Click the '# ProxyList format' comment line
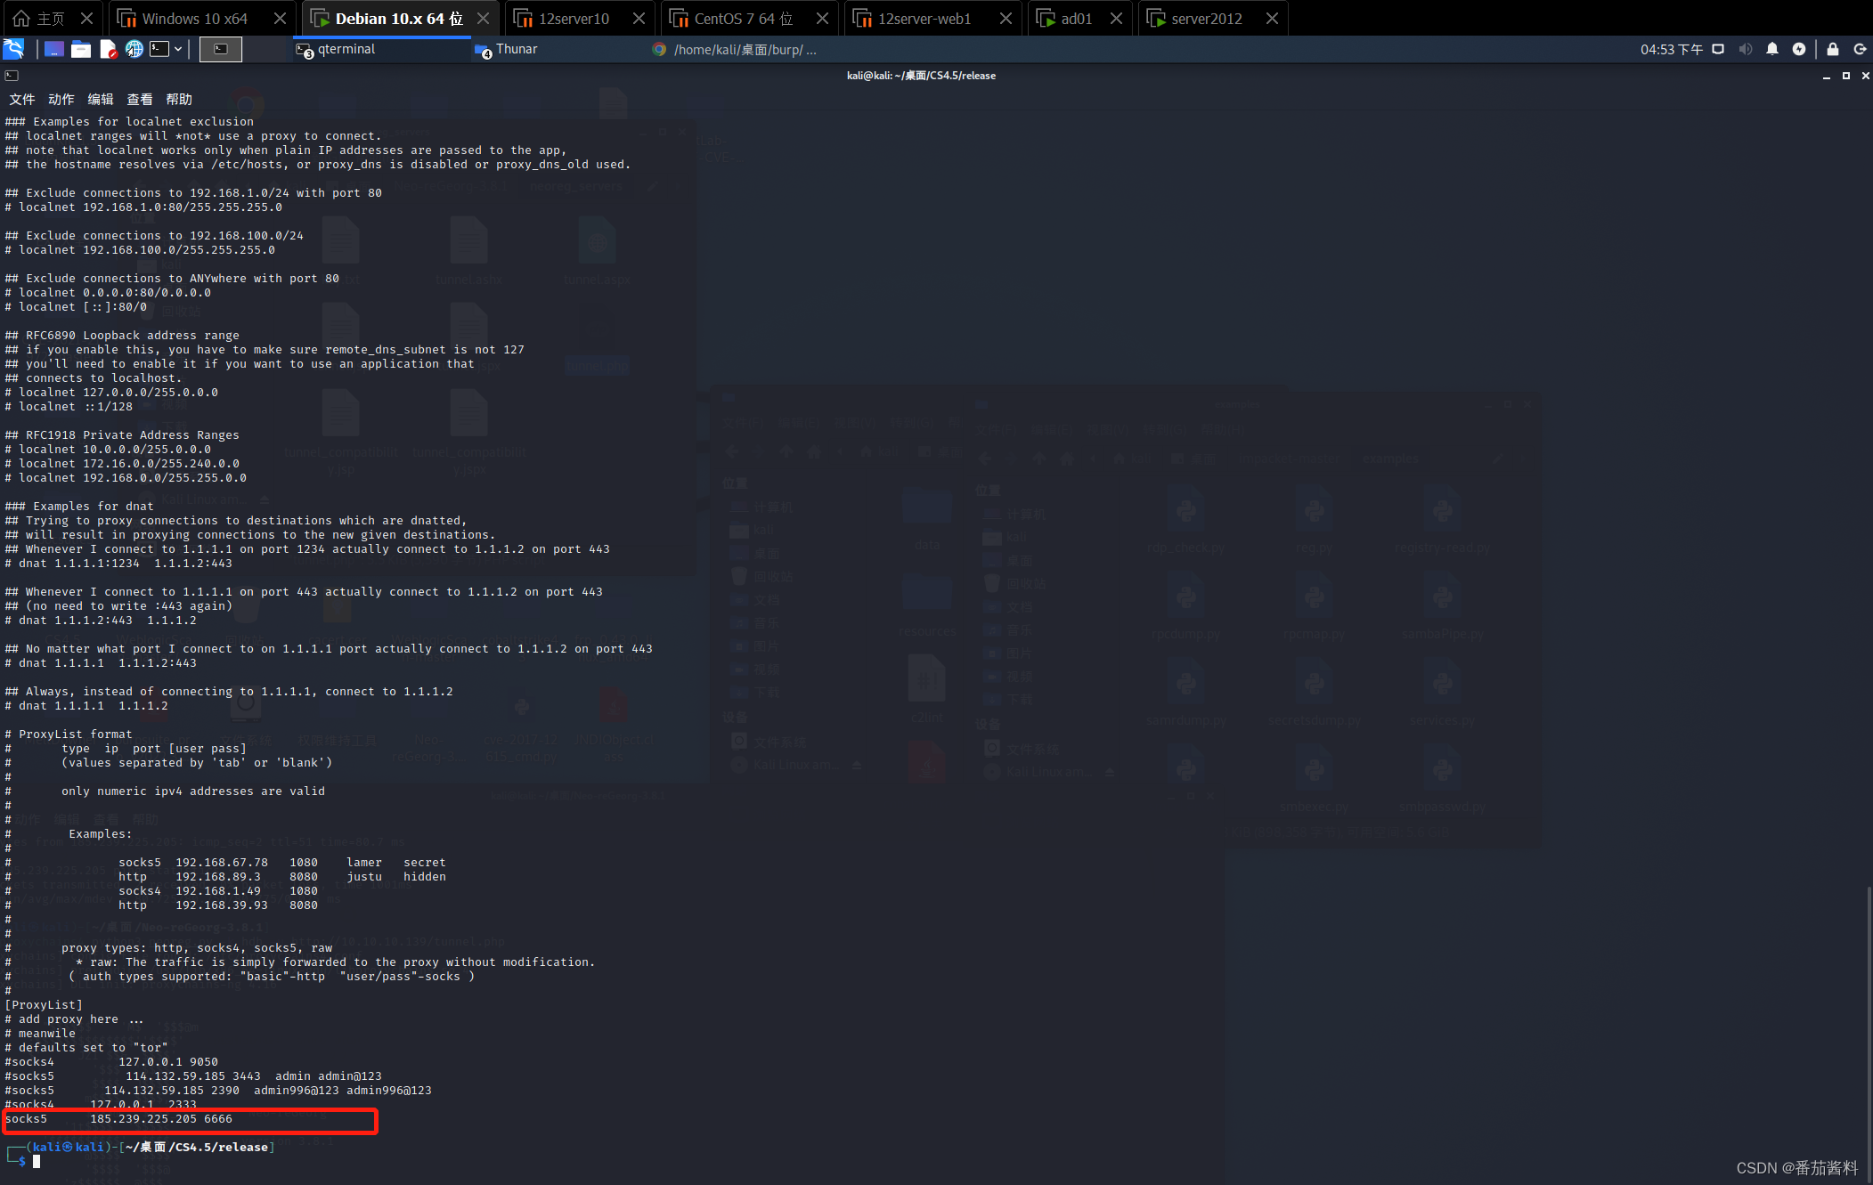Image resolution: width=1873 pixels, height=1185 pixels. (69, 734)
